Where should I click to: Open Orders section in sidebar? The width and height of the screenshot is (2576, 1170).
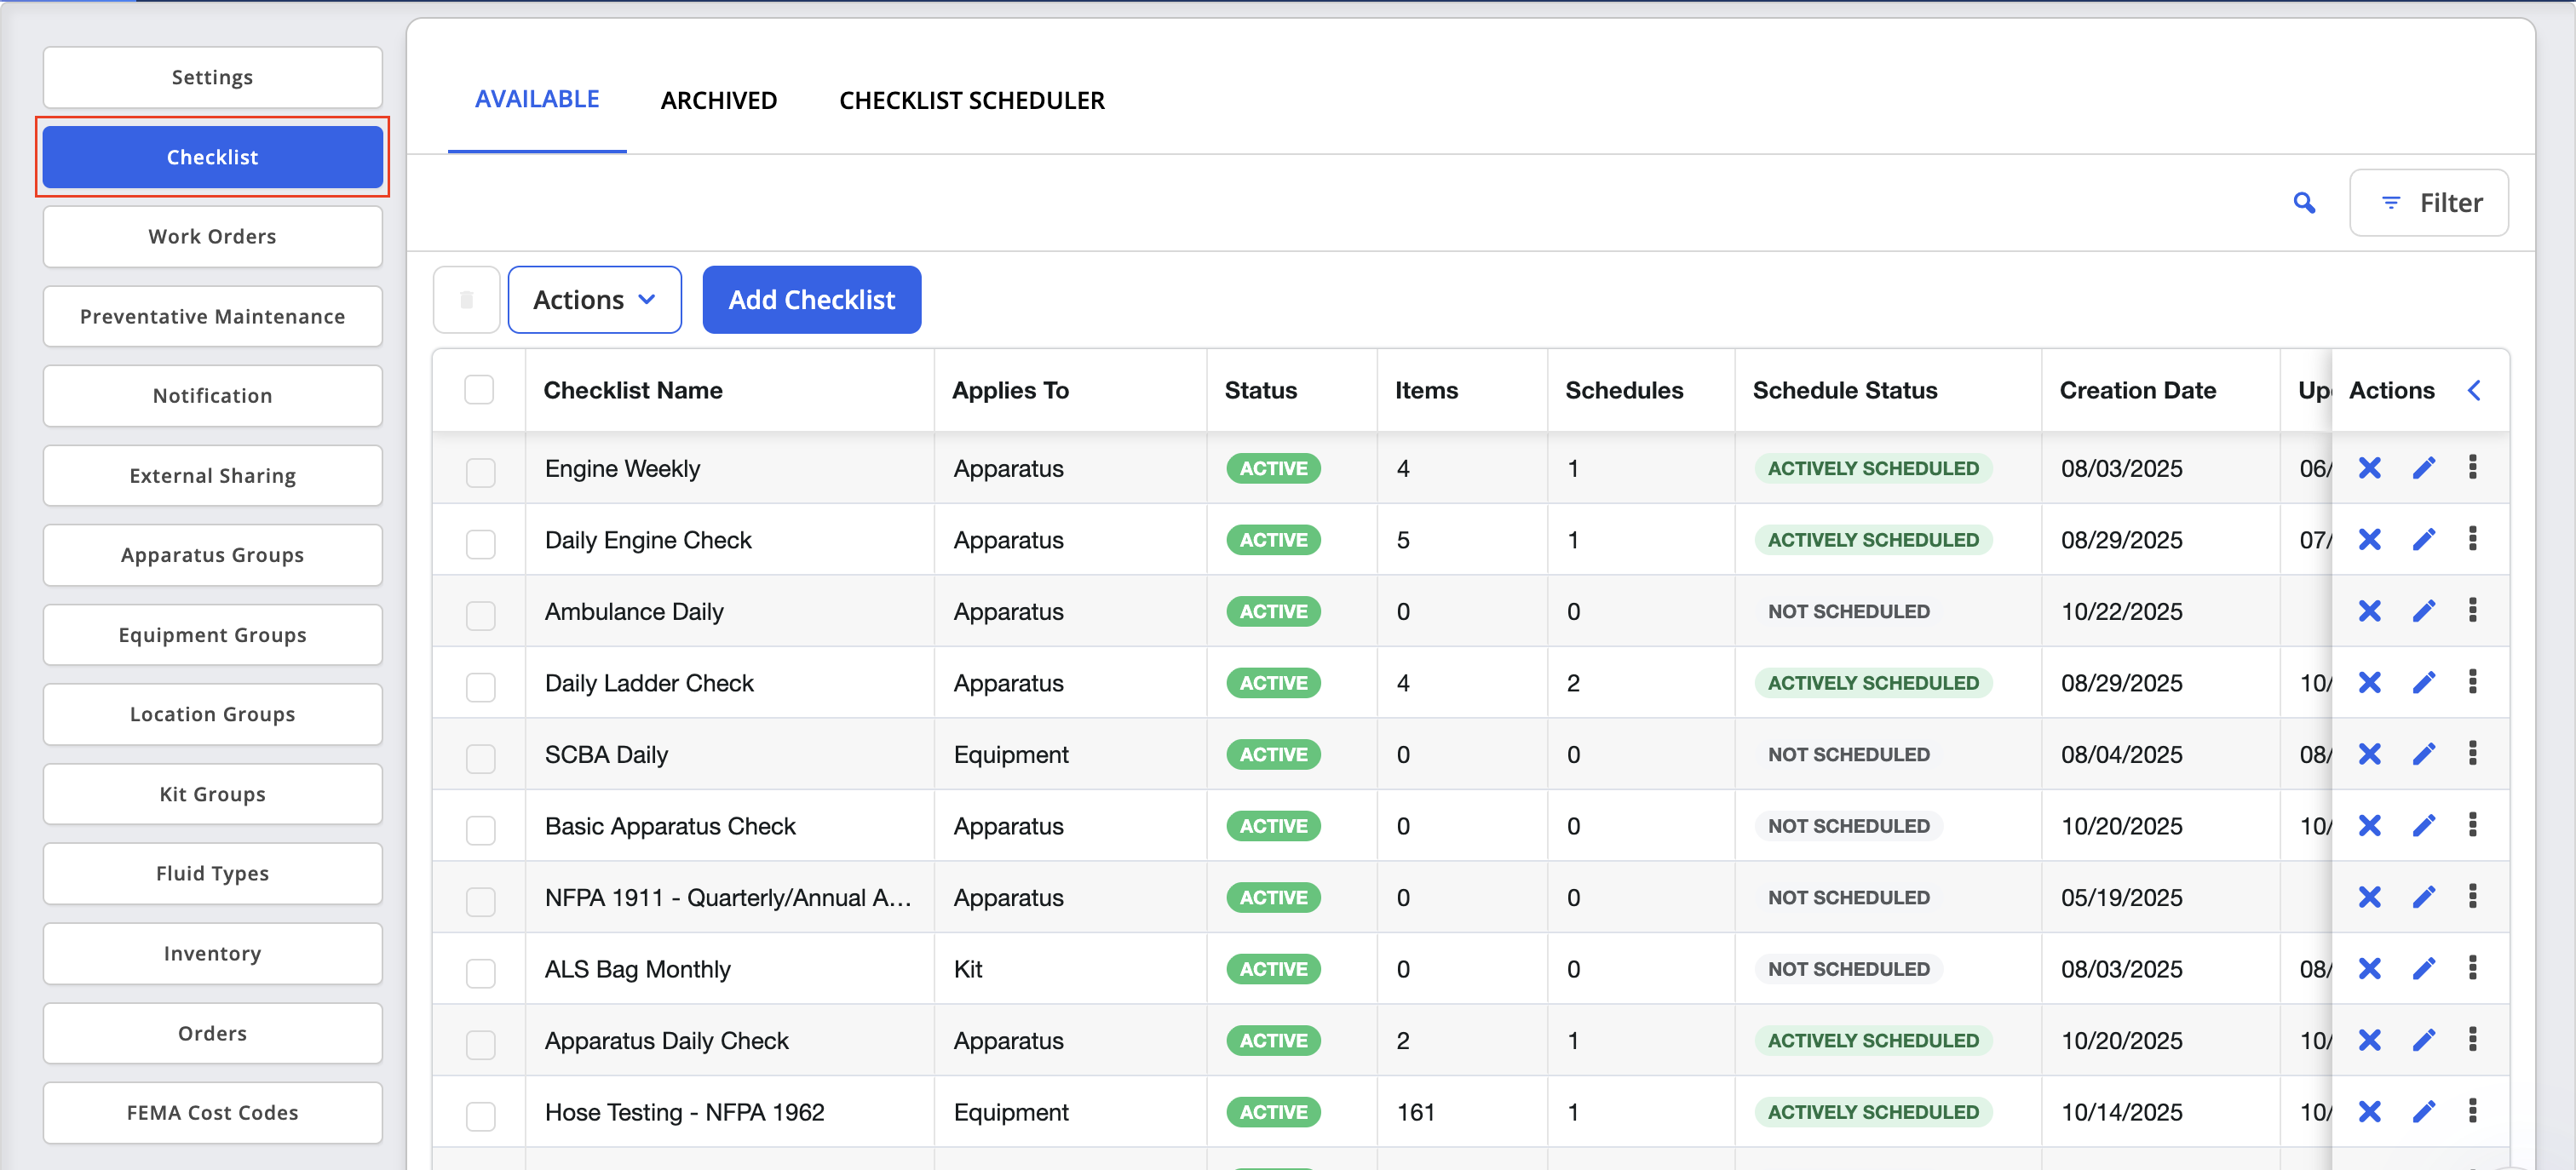pyautogui.click(x=212, y=1033)
